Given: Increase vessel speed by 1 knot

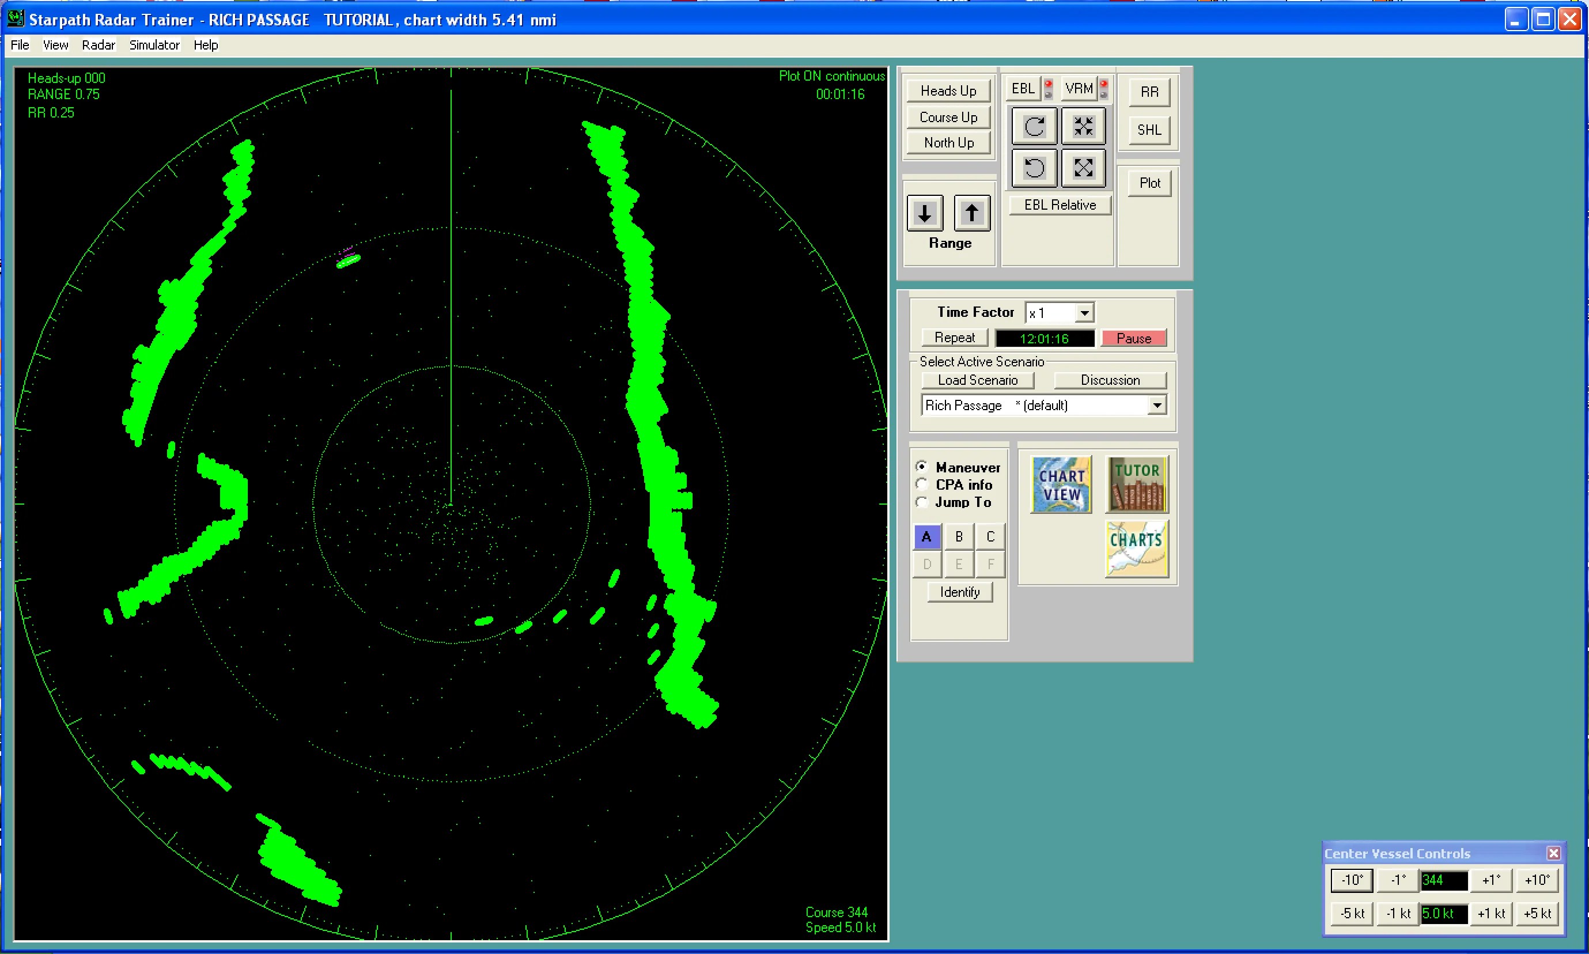Looking at the screenshot, I should tap(1491, 914).
